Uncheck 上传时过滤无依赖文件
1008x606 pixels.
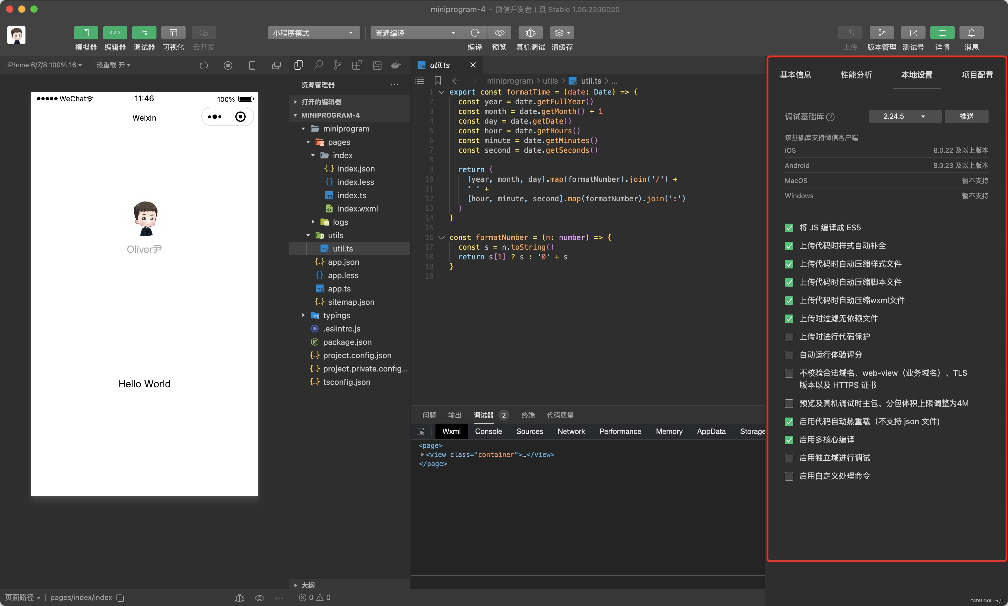(x=789, y=318)
